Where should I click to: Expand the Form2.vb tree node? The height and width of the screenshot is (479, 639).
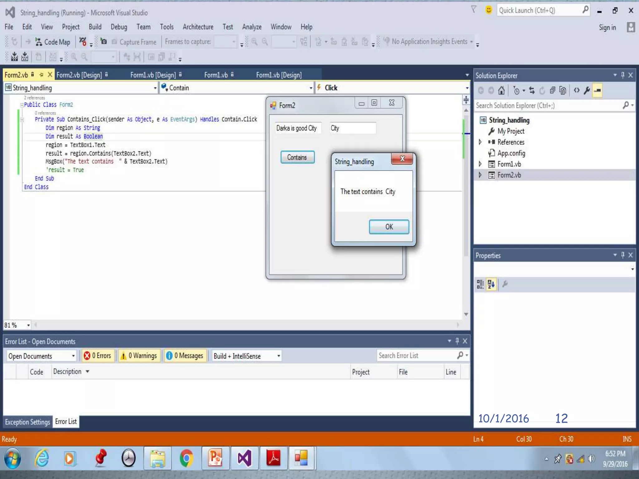[480, 175]
